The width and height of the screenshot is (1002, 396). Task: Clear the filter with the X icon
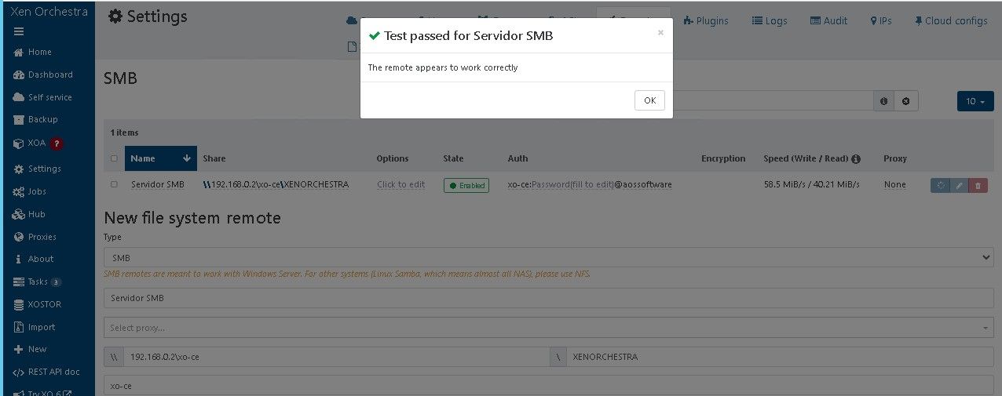tap(905, 101)
